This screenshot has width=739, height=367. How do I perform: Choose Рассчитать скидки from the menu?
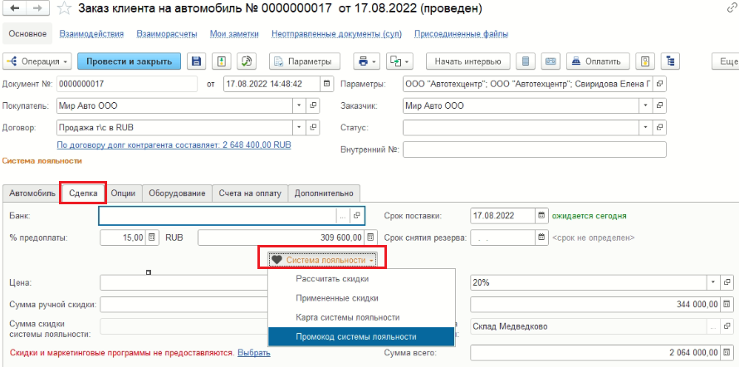[332, 279]
